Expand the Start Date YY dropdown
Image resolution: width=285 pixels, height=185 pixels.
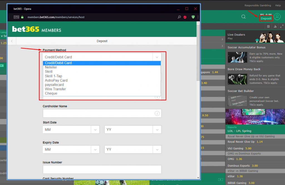click(157, 130)
